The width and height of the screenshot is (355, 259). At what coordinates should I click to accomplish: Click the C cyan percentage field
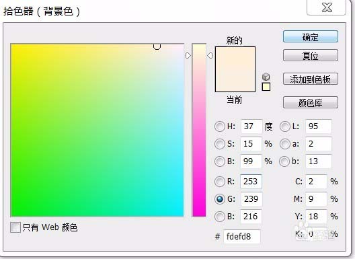(x=317, y=182)
